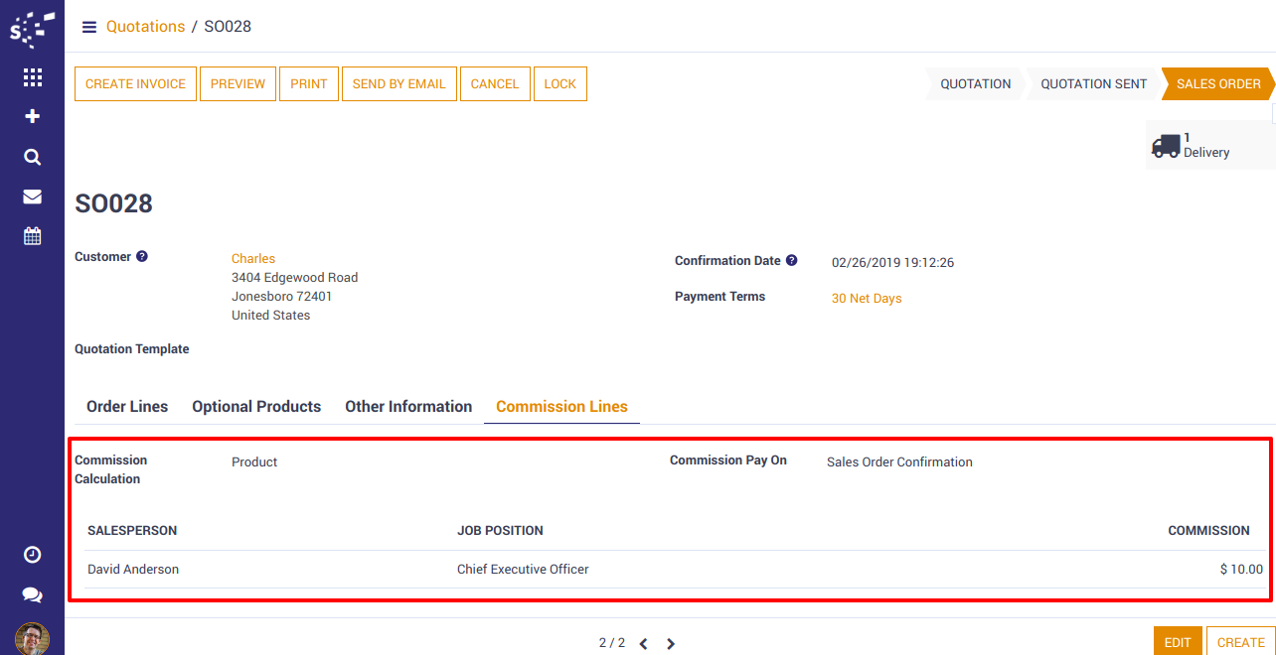Open search using magnifier icon
This screenshot has width=1276, height=655.
click(32, 157)
